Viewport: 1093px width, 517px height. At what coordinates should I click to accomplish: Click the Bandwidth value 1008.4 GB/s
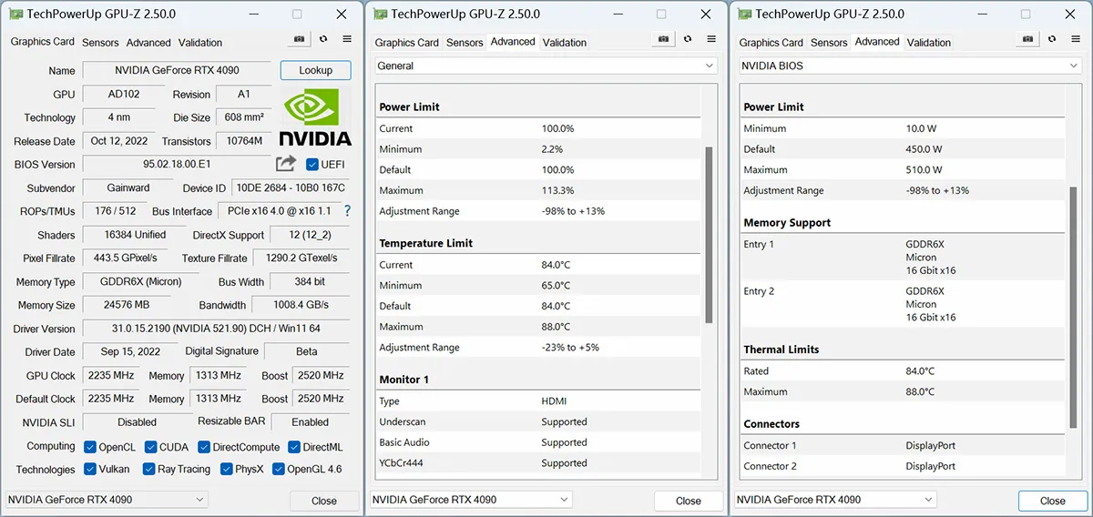point(301,305)
